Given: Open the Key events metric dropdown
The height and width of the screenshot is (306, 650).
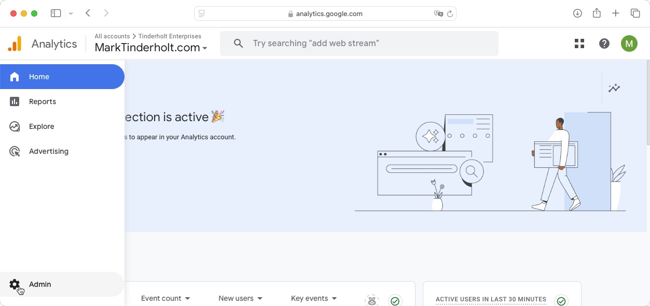Looking at the screenshot, I should click(314, 298).
